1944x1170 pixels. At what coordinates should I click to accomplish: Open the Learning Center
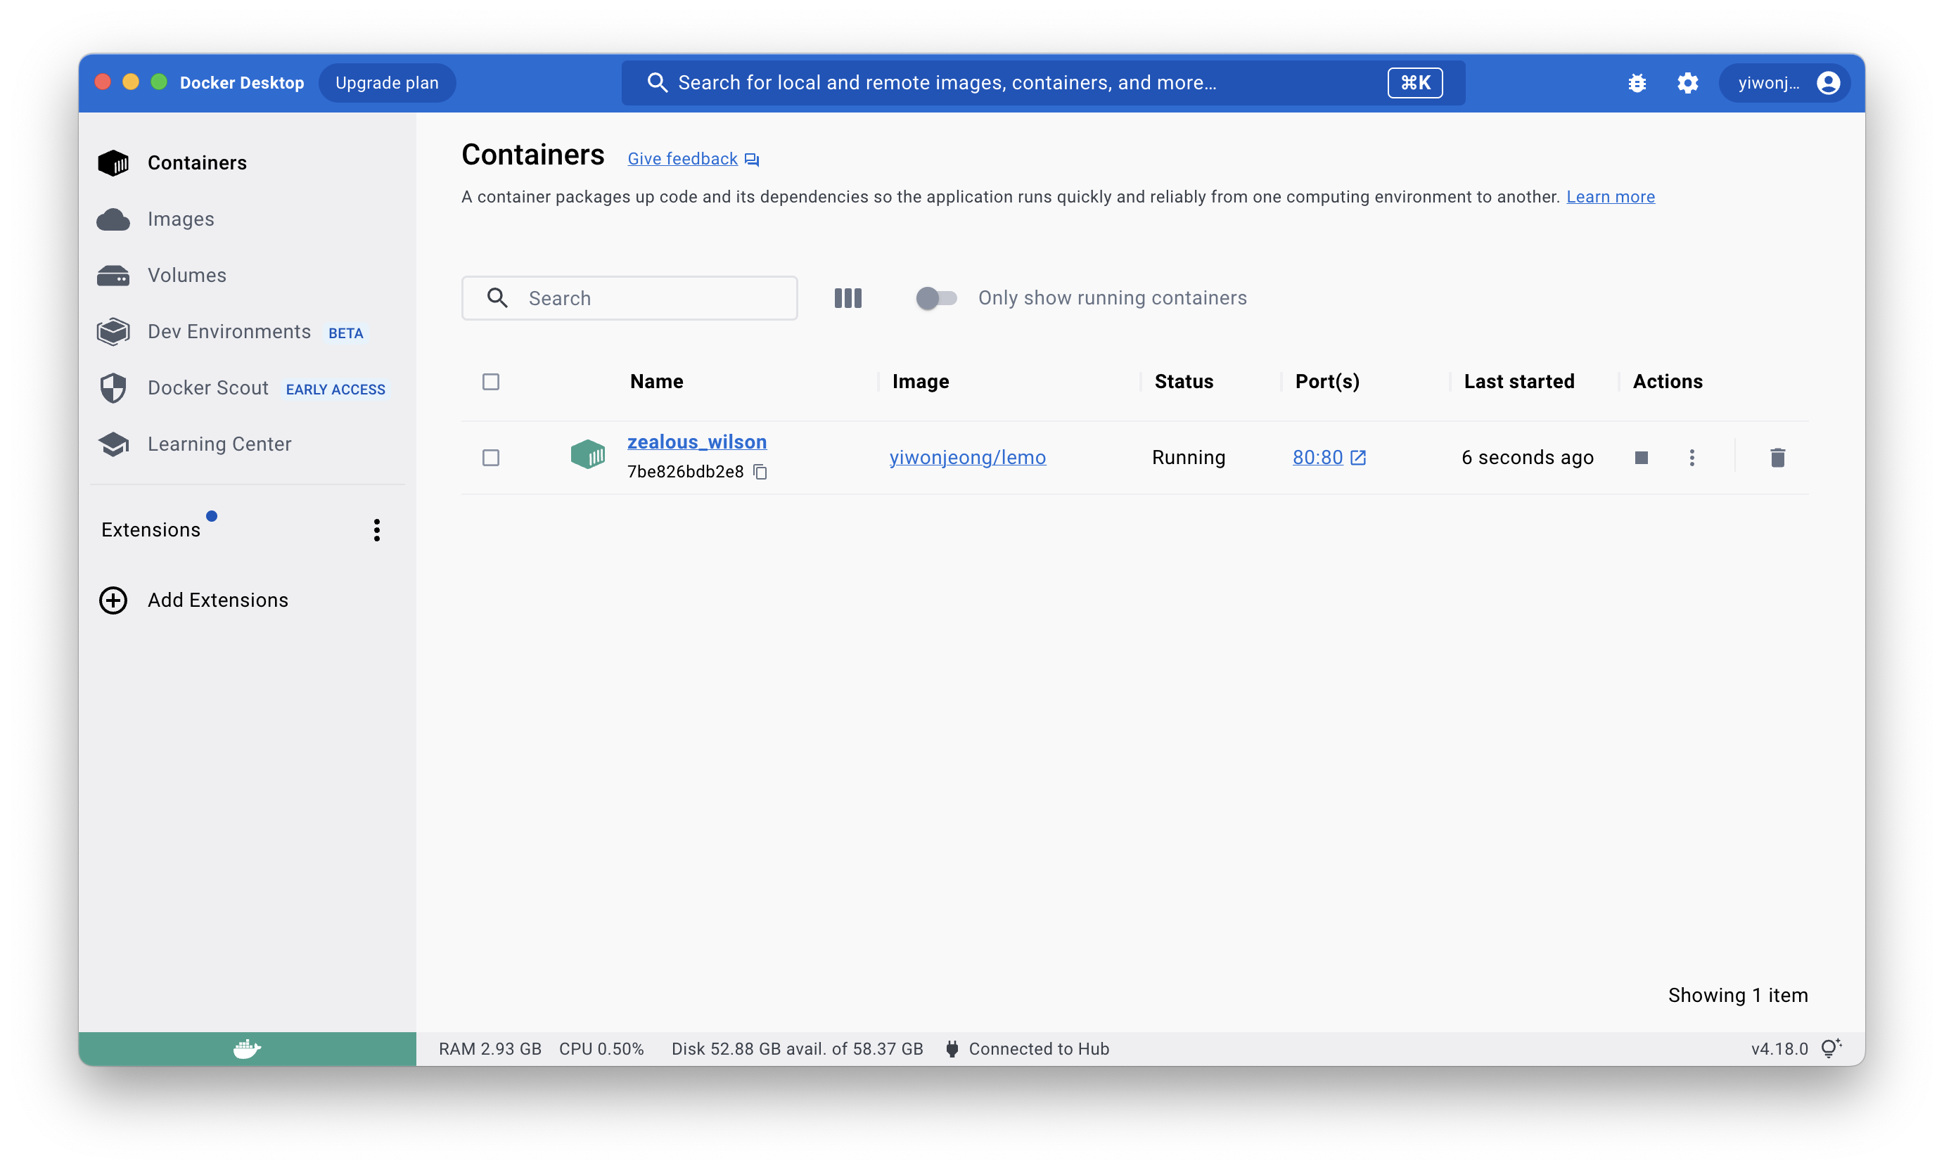tap(247, 444)
